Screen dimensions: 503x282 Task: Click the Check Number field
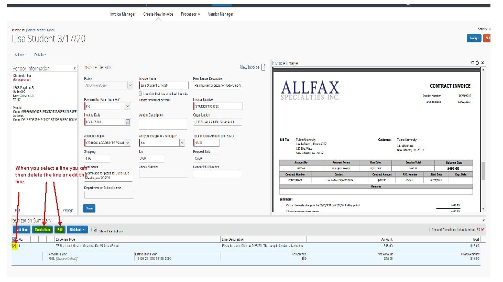(x=162, y=173)
